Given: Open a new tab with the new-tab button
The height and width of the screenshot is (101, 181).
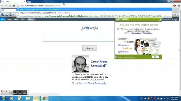Looking at the screenshot, I should (29, 2).
